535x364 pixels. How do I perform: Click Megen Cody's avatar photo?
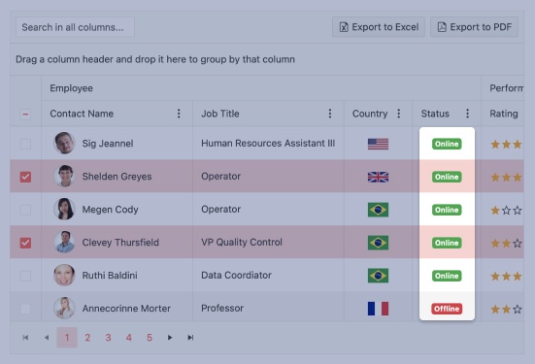point(64,209)
